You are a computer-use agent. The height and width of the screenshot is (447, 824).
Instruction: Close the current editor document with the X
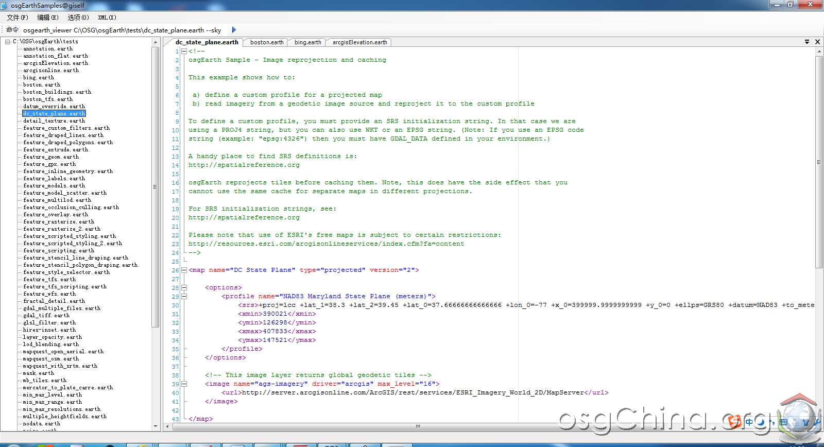(x=817, y=42)
